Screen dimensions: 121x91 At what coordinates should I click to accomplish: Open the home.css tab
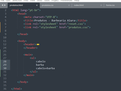(x=110, y=5)
